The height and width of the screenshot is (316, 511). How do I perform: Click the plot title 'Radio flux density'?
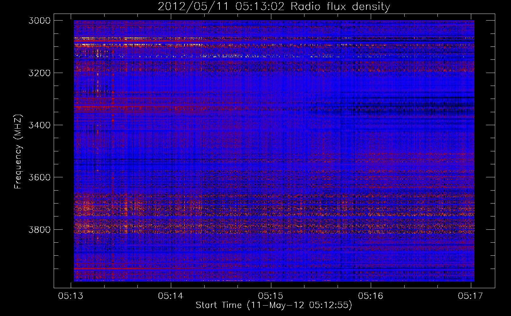point(340,6)
